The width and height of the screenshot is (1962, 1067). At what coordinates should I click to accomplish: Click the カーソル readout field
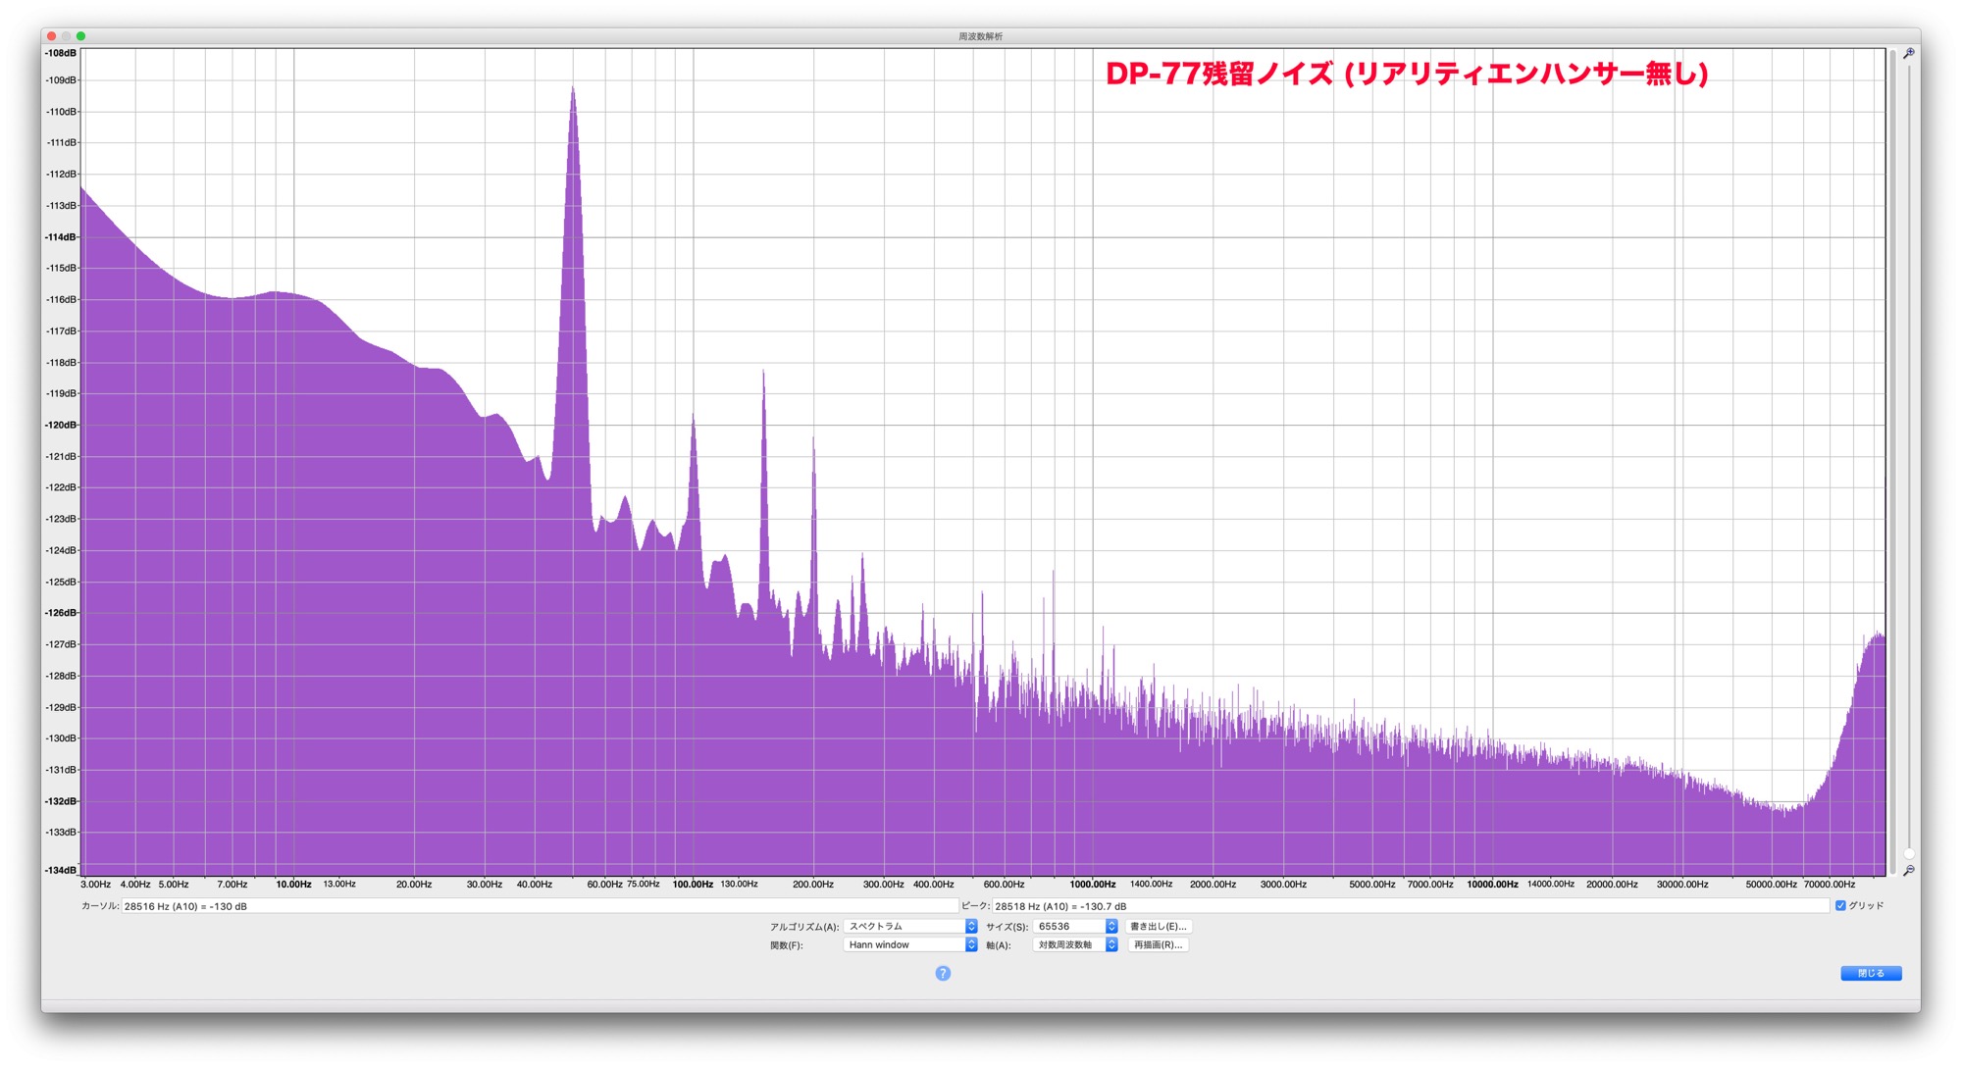[x=539, y=906]
